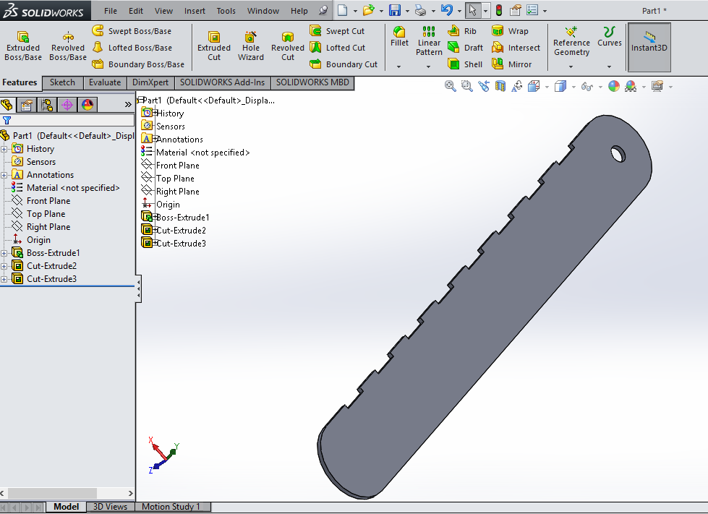The height and width of the screenshot is (514, 708).
Task: Select the Mirror feature
Action: 511,64
